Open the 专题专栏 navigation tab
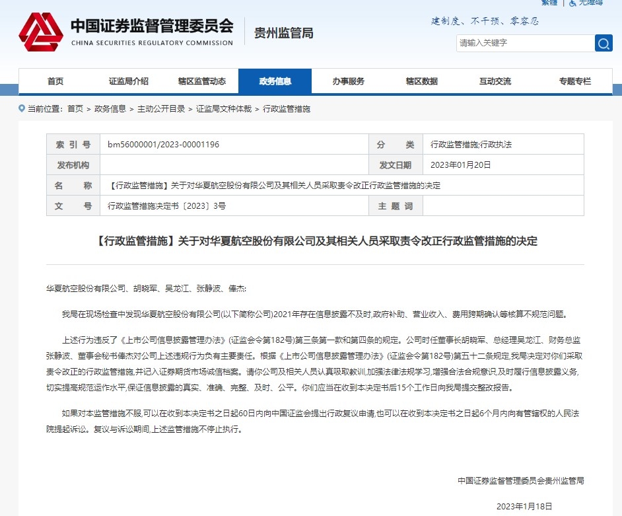The height and width of the screenshot is (516, 622). (574, 81)
